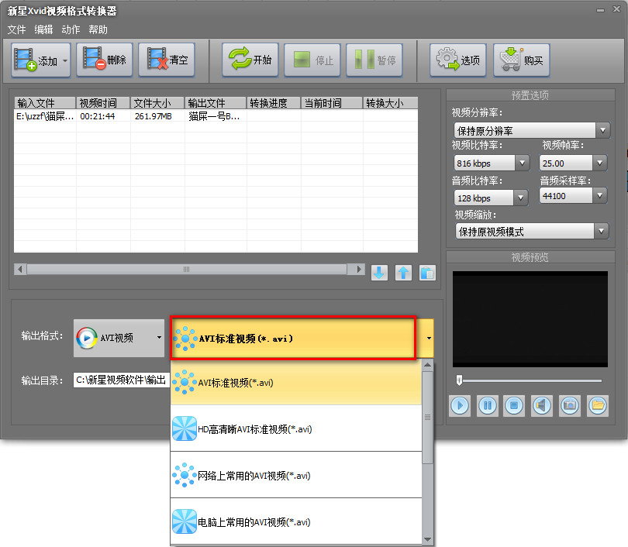
Task: Click the 输出目录 path input field
Action: [122, 380]
